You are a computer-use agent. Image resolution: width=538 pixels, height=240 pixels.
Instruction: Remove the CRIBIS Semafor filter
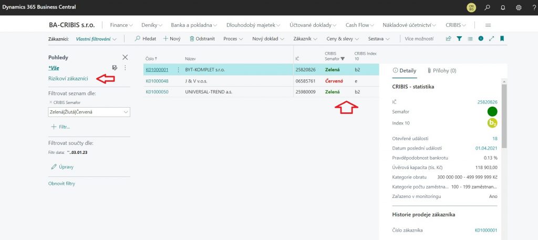coord(51,102)
